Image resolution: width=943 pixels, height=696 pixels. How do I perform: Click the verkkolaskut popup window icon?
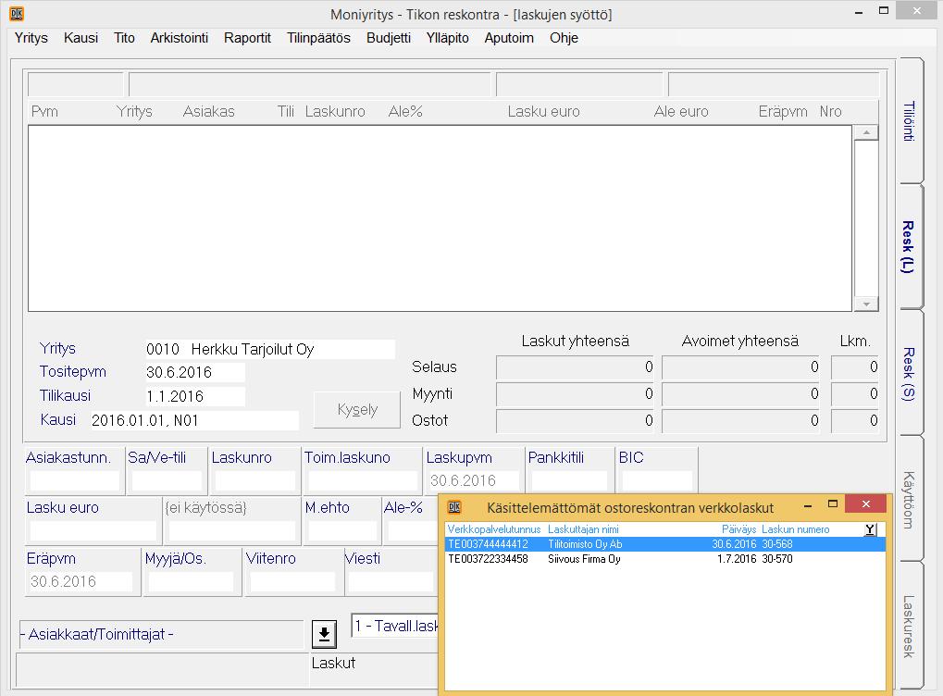click(x=454, y=507)
